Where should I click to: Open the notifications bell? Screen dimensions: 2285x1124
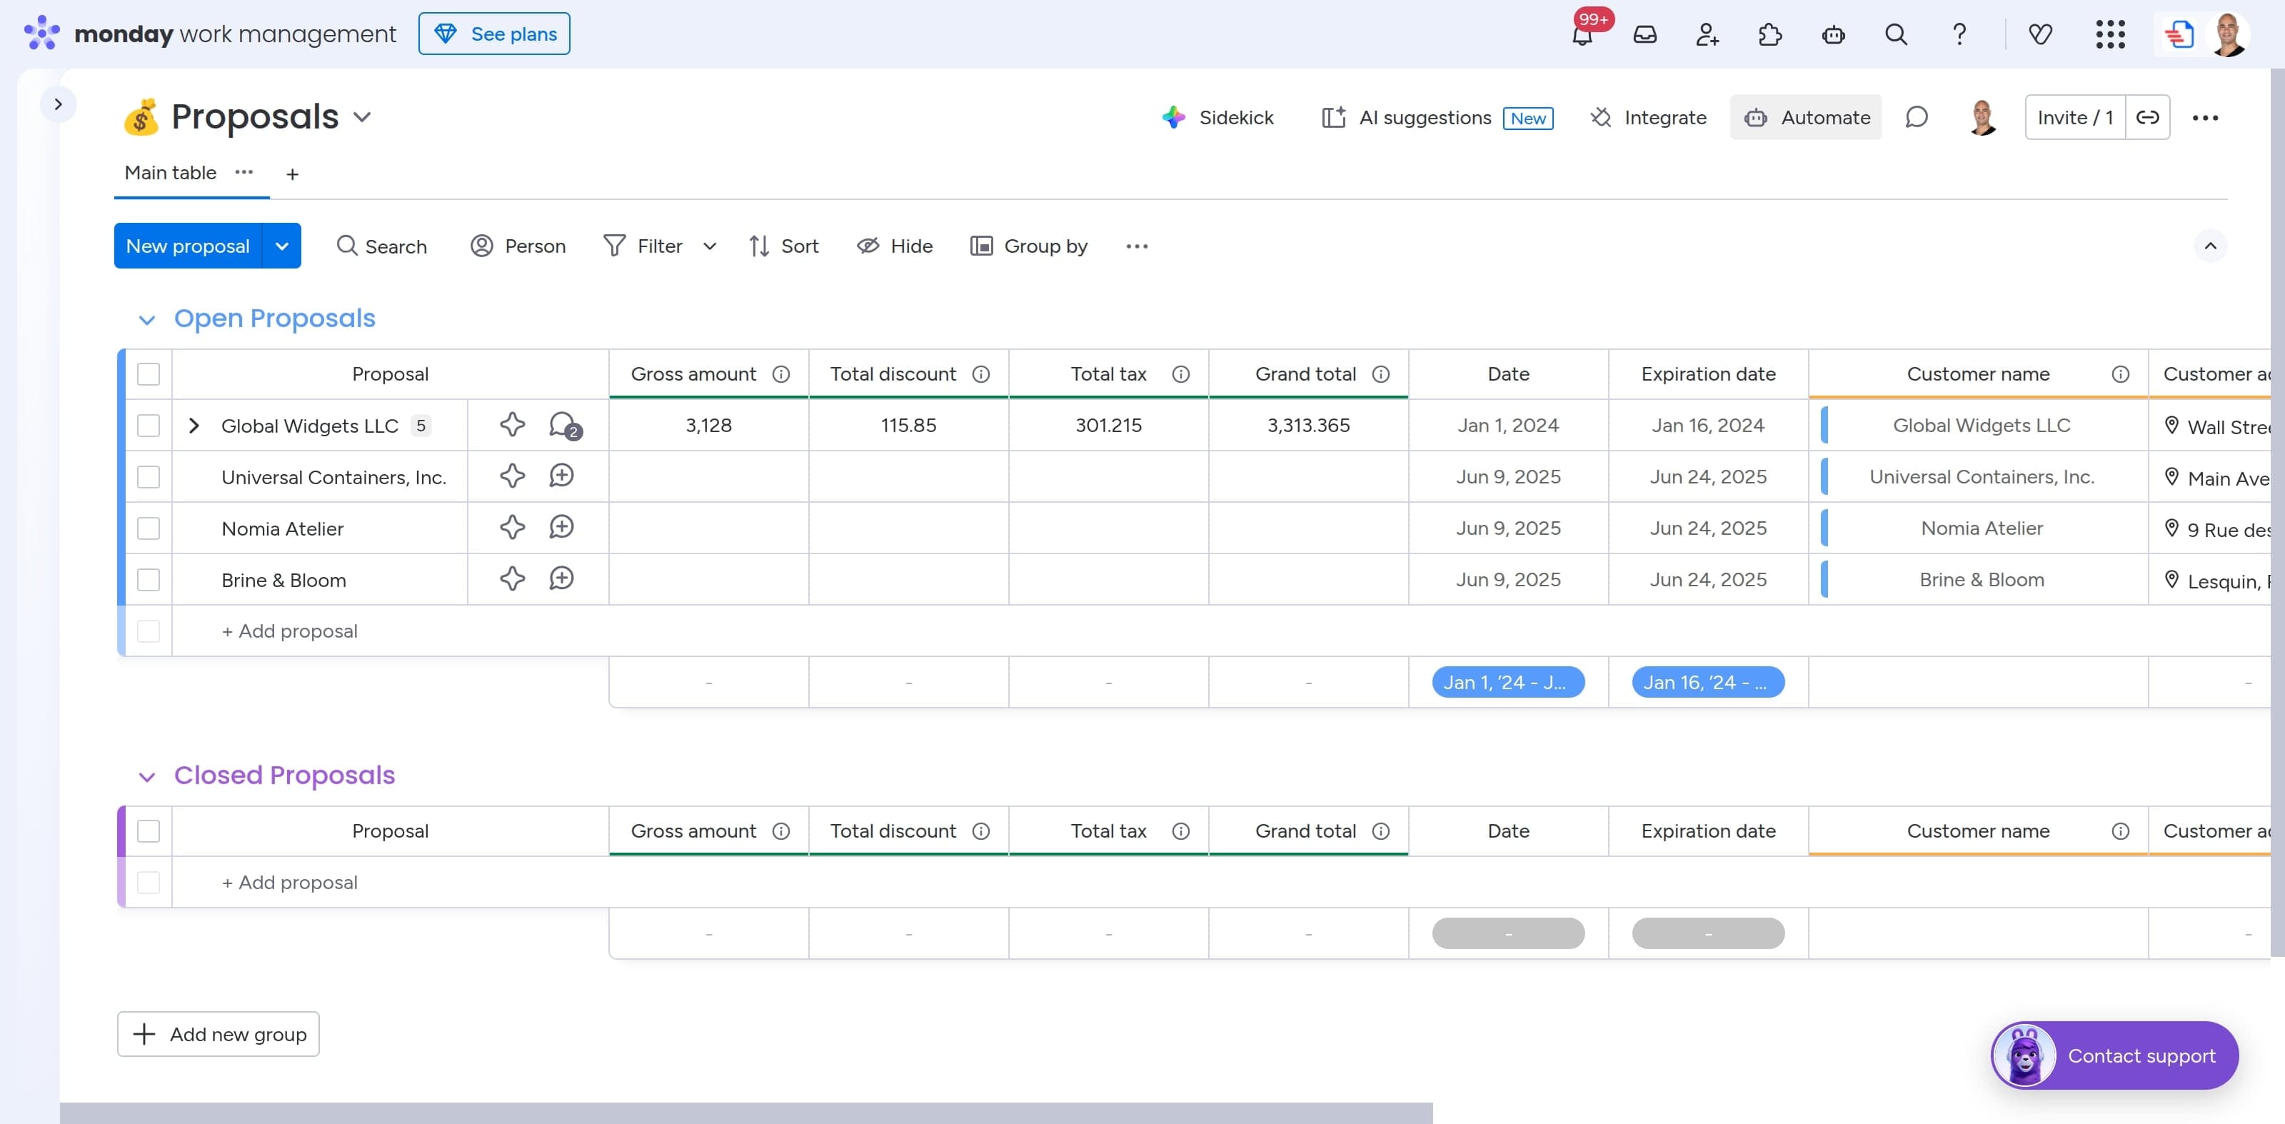coord(1582,34)
